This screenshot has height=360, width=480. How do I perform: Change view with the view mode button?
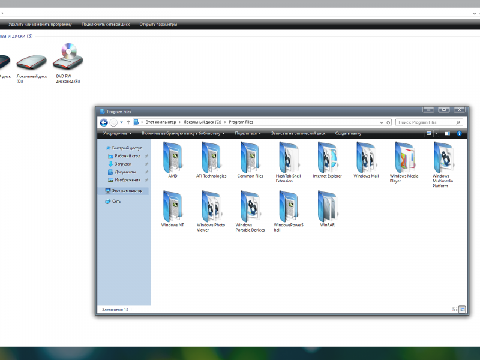(x=429, y=133)
